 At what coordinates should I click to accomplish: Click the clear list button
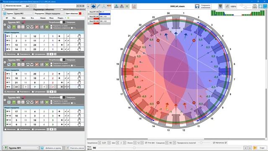click(x=75, y=148)
